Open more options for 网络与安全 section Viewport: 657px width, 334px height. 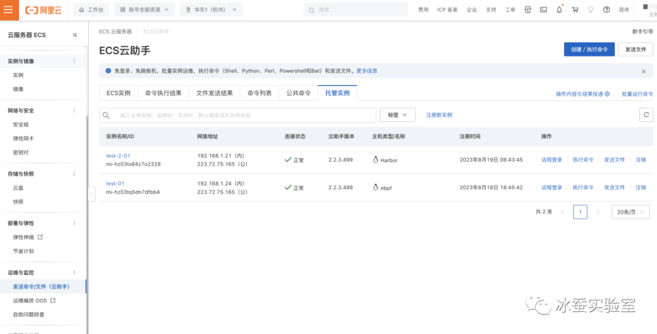tap(75, 111)
